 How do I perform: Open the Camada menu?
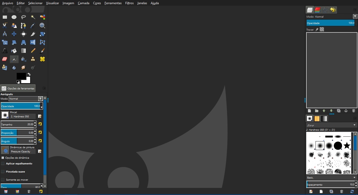click(84, 3)
